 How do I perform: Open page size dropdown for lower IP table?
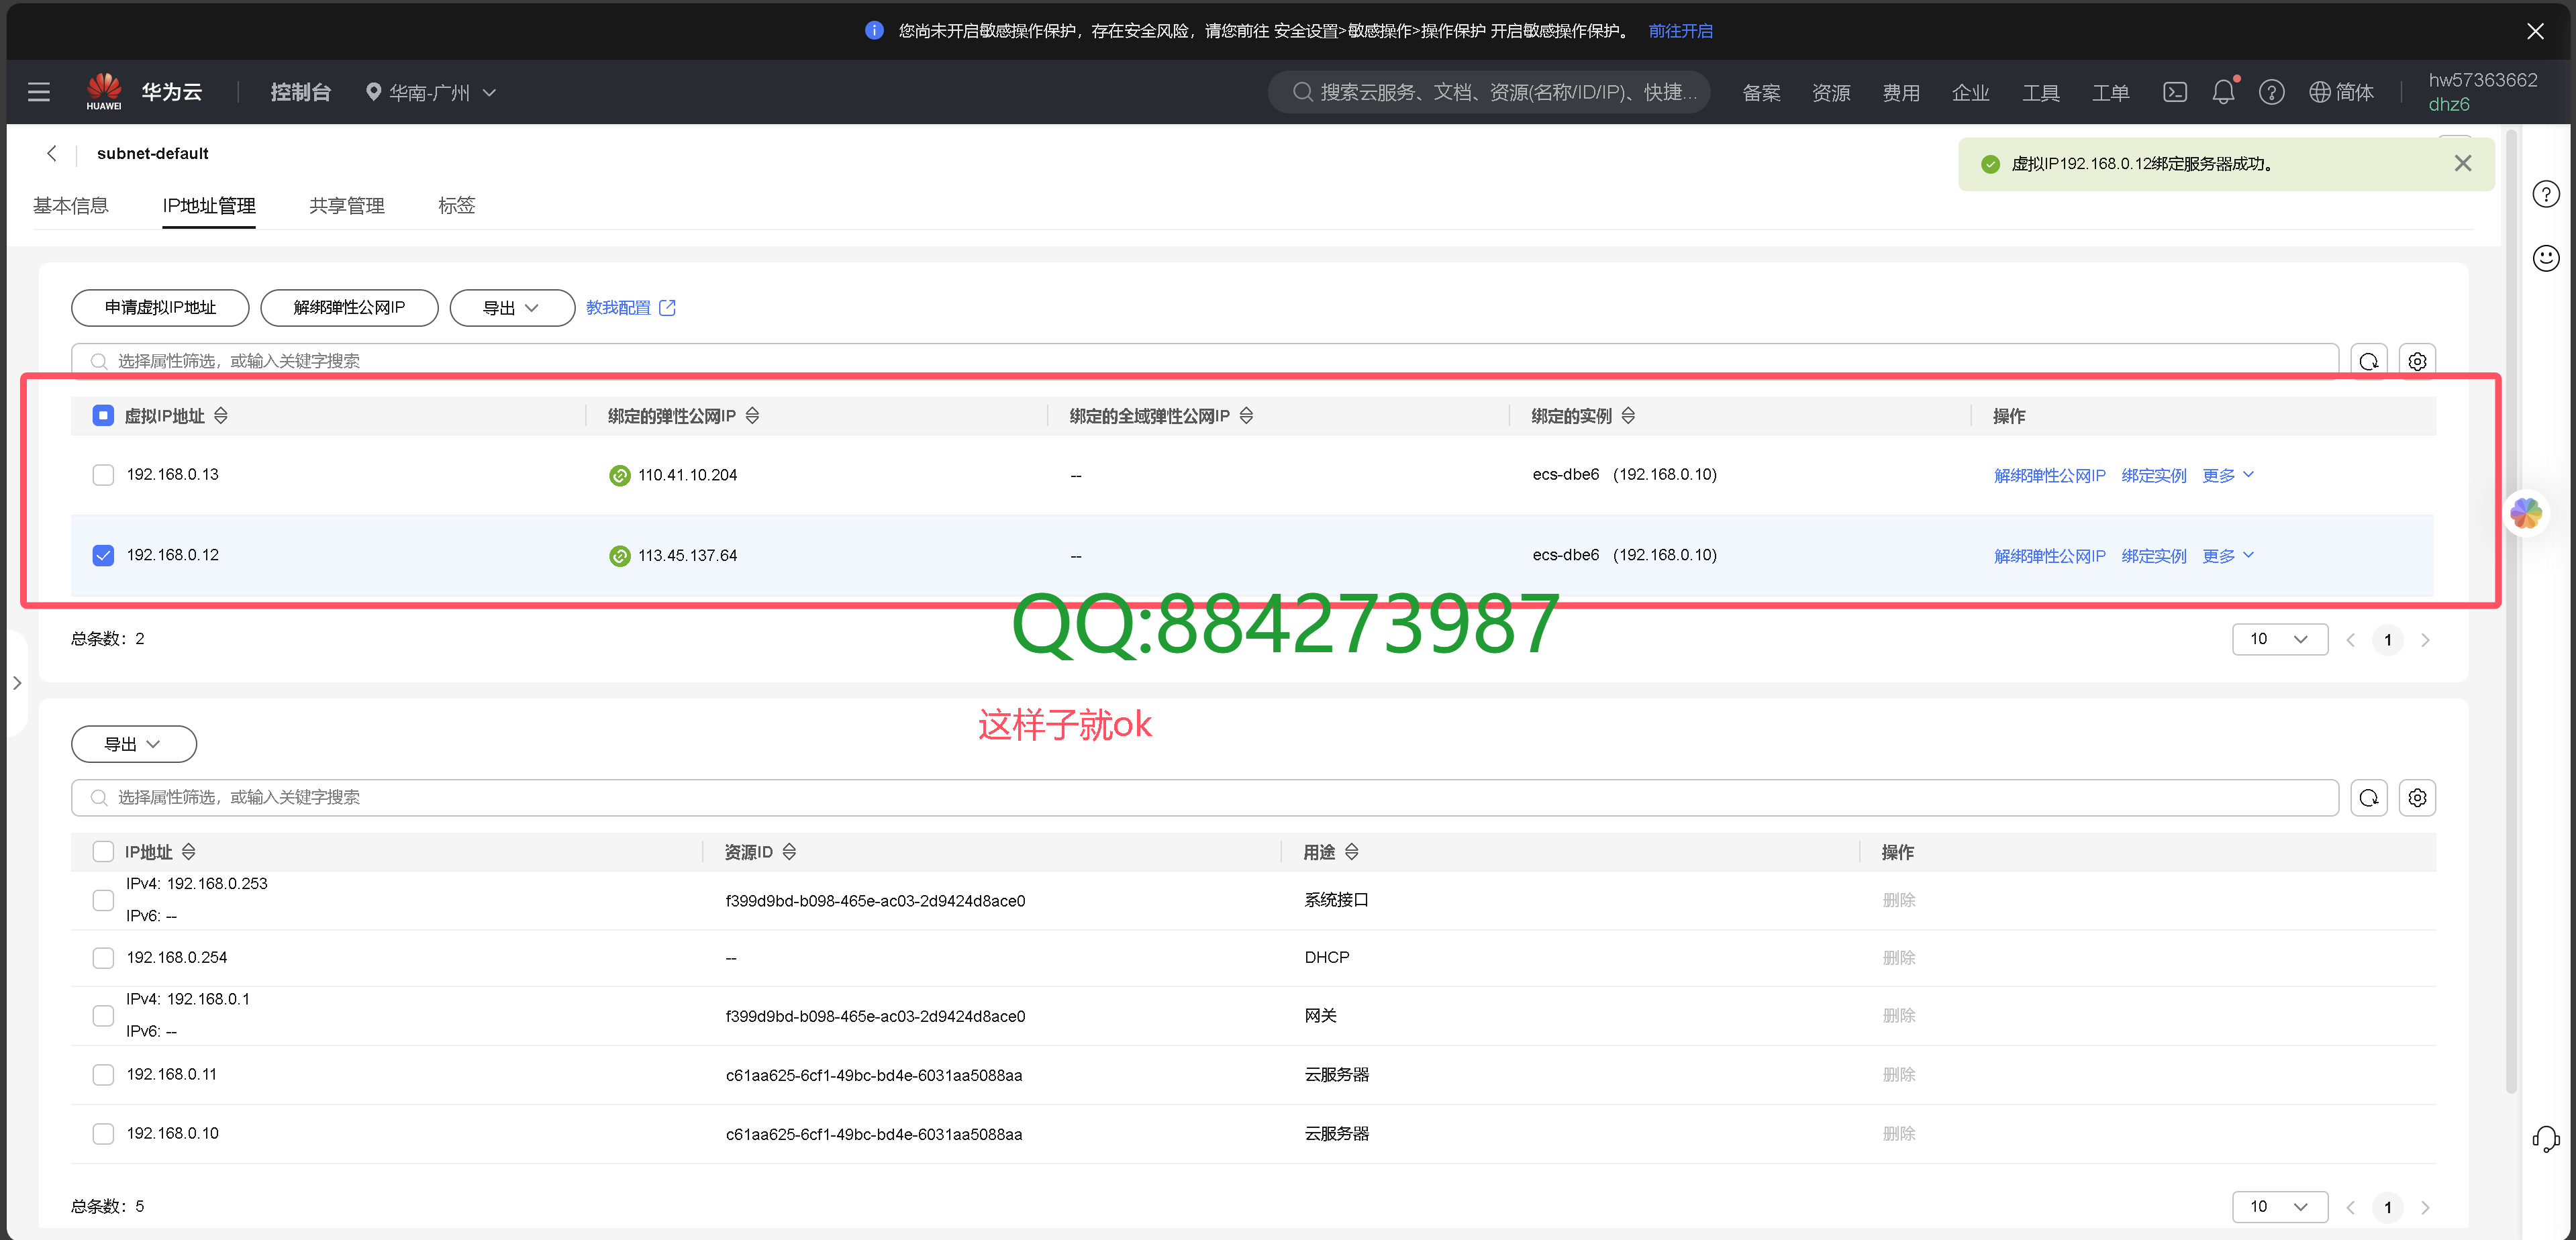pos(2279,1206)
